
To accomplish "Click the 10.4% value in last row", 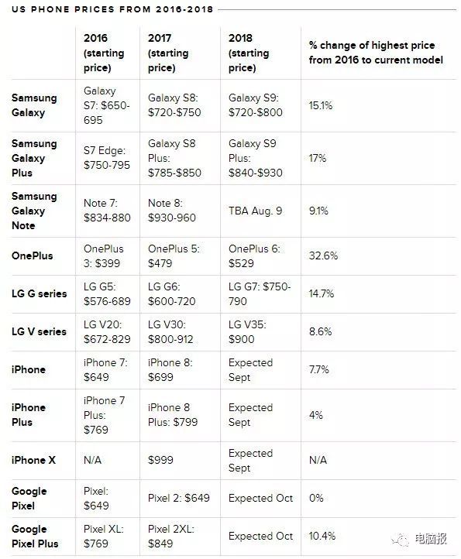I will pyautogui.click(x=322, y=537).
